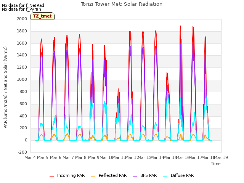Click the cyan Diffuse PAR legend swatch
This screenshot has height=183, width=244.
165,176
